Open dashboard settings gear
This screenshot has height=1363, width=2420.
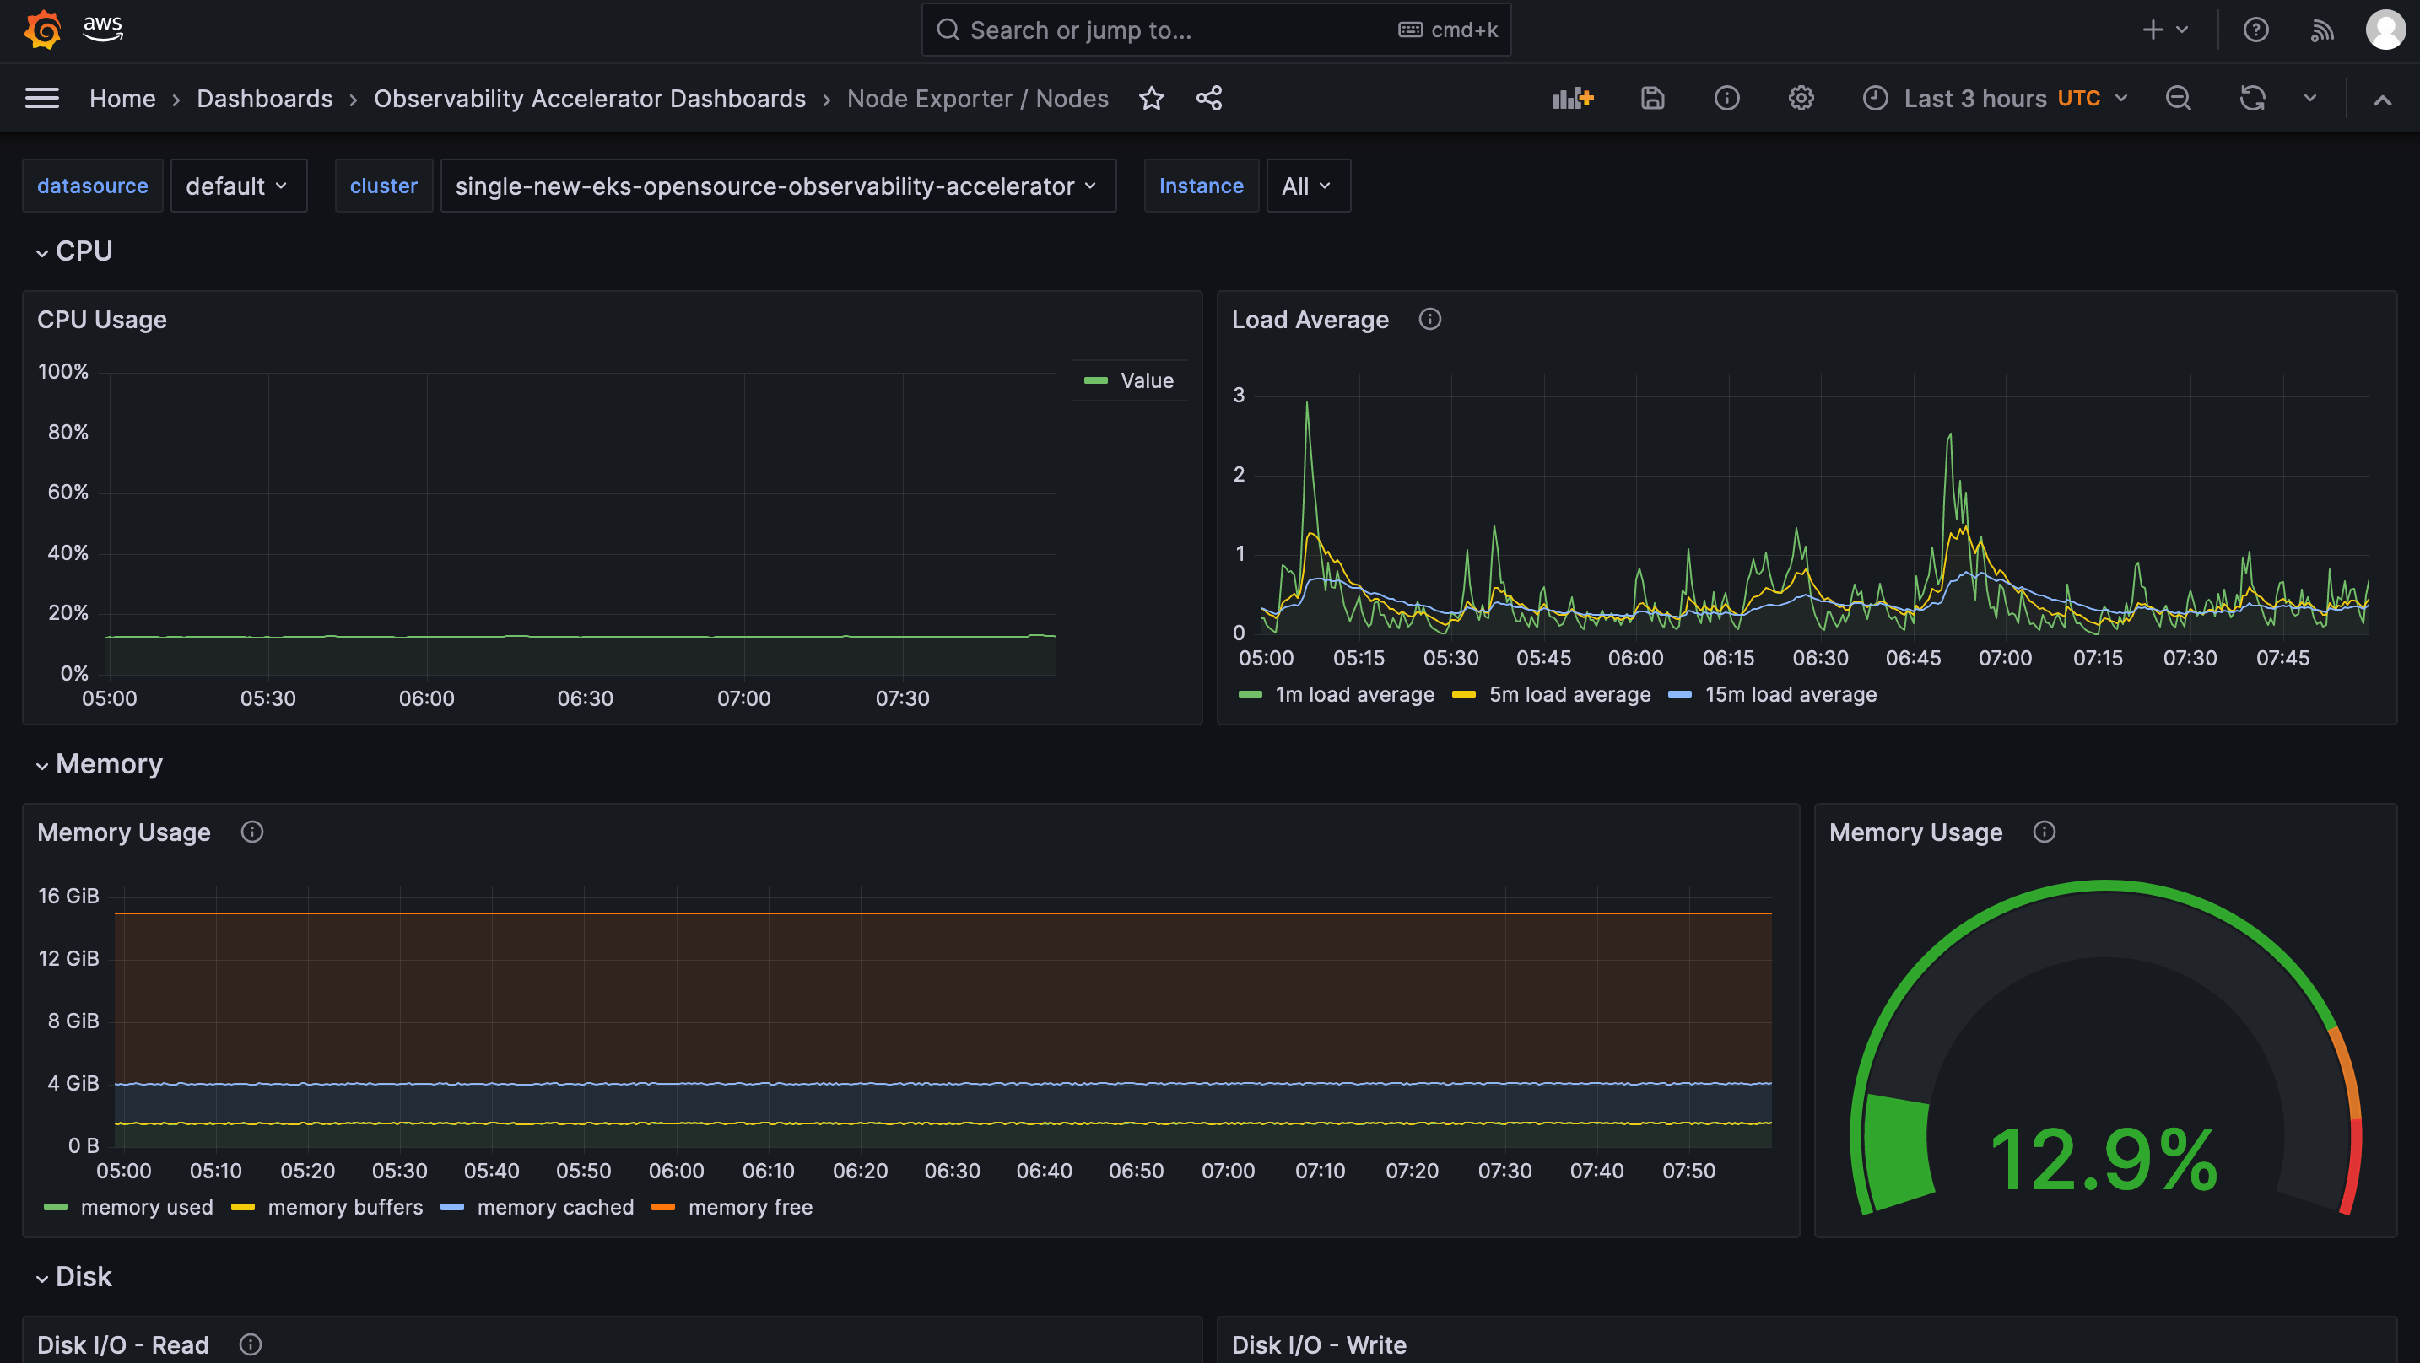(x=1801, y=98)
